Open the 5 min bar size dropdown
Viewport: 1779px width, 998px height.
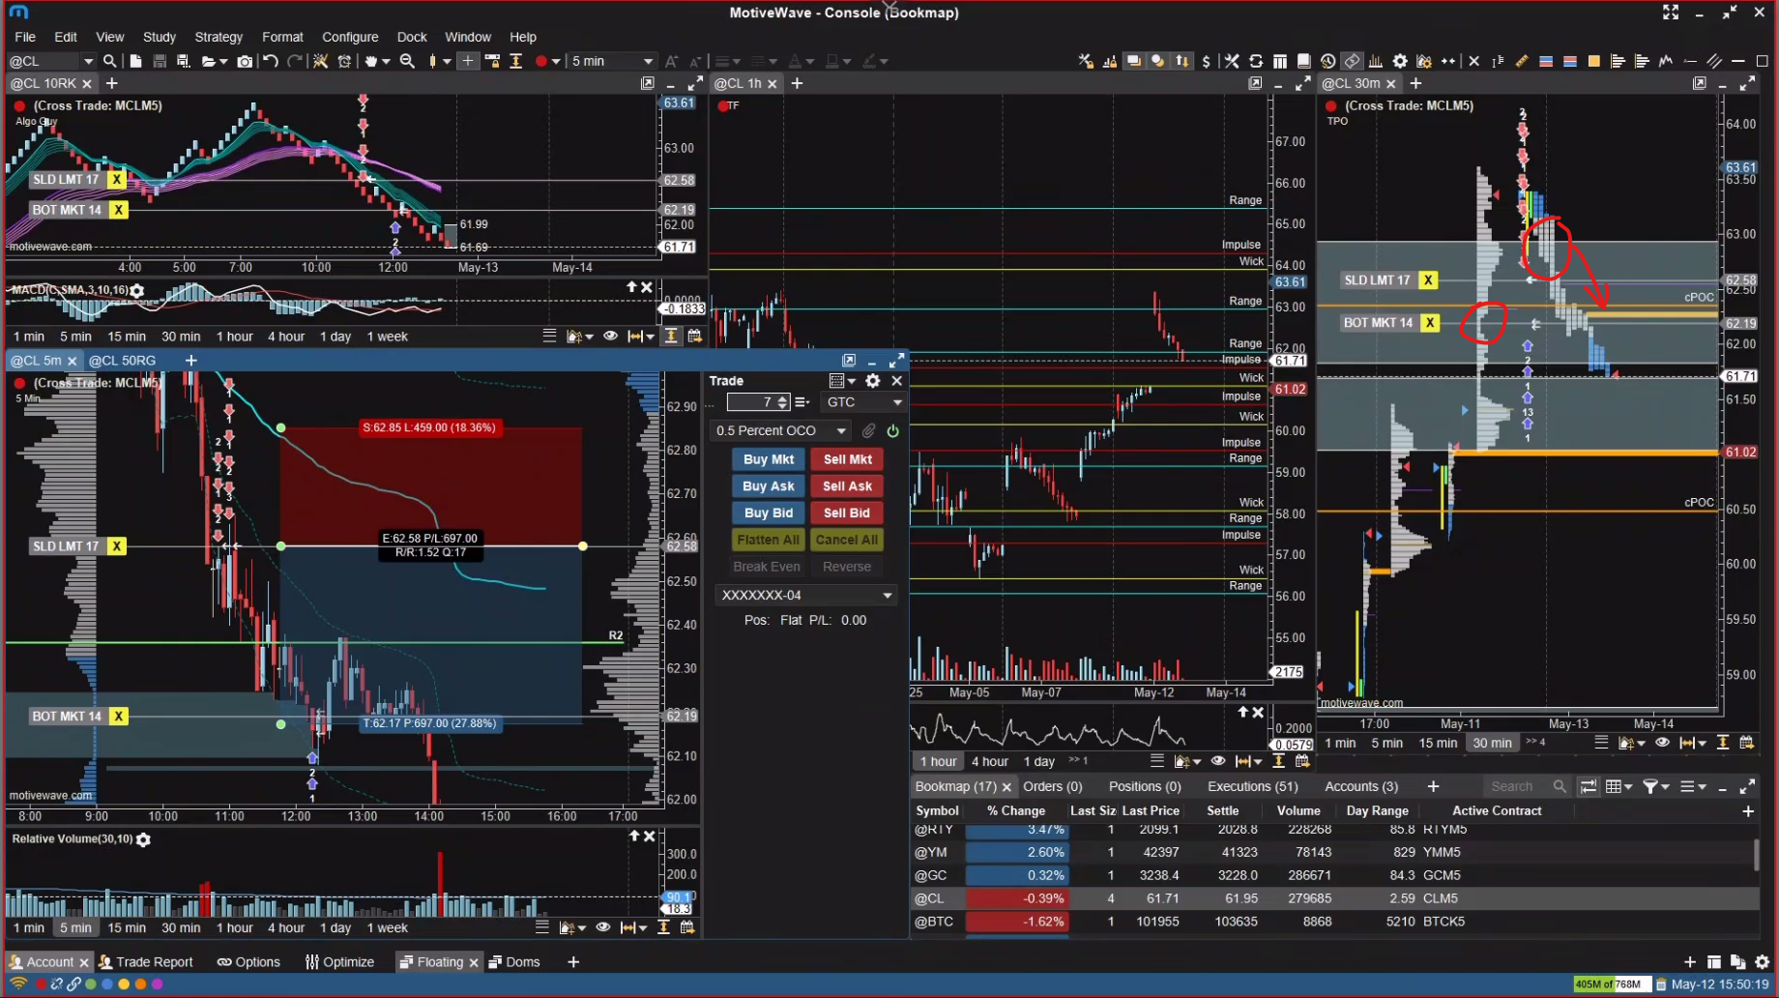coord(648,61)
